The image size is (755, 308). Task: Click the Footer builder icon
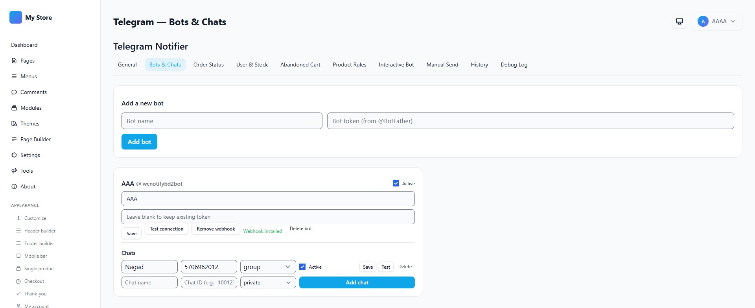(x=18, y=243)
